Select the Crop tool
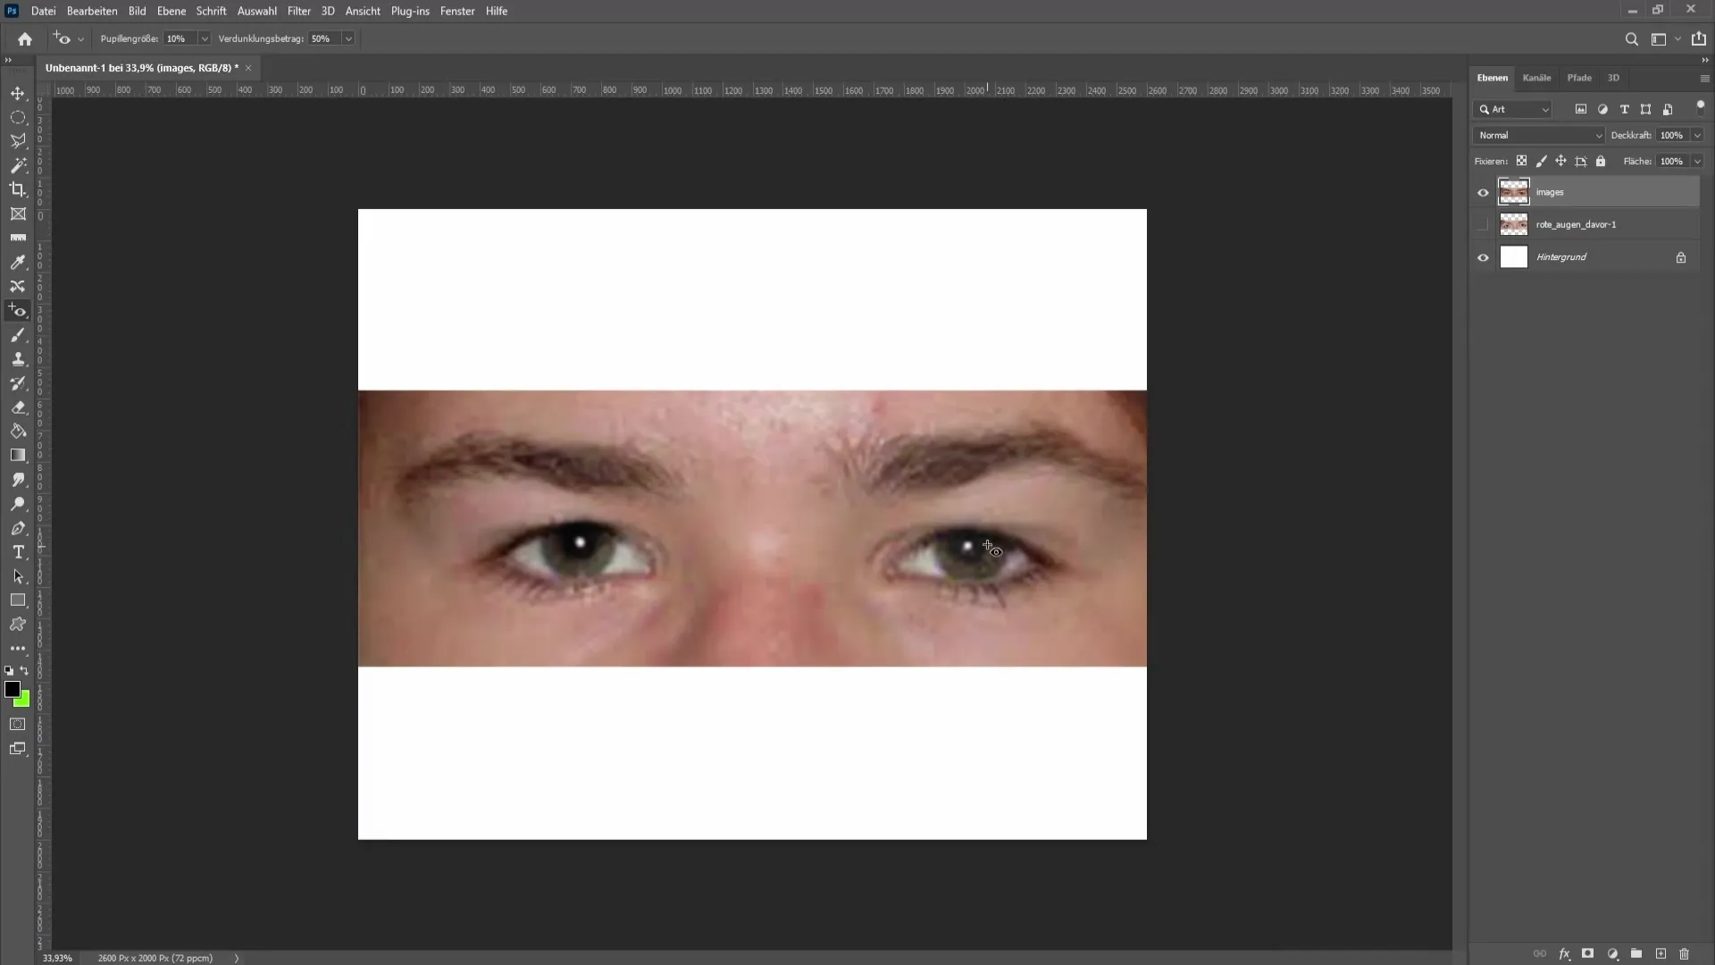 [x=18, y=189]
